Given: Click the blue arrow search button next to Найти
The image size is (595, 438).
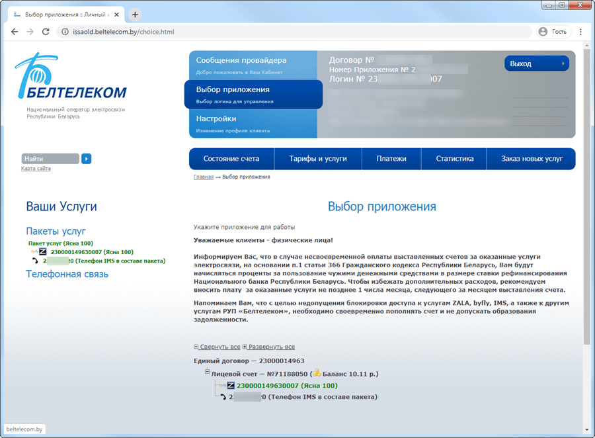Looking at the screenshot, I should point(86,159).
